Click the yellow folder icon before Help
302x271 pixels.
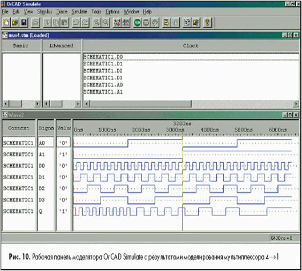tap(195, 23)
